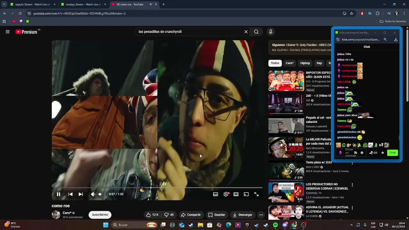Select the Hiphop filter chip
The width and height of the screenshot is (409, 230).
click(x=305, y=63)
